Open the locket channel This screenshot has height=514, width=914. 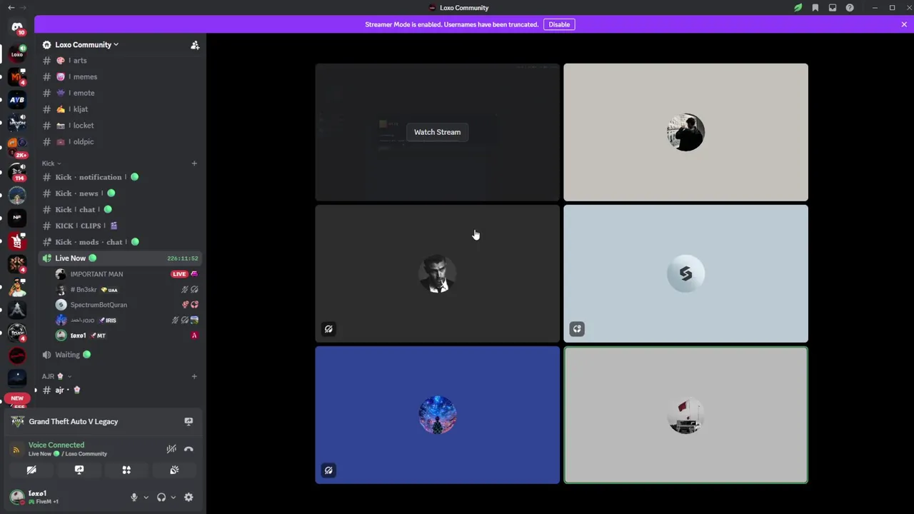point(120,126)
